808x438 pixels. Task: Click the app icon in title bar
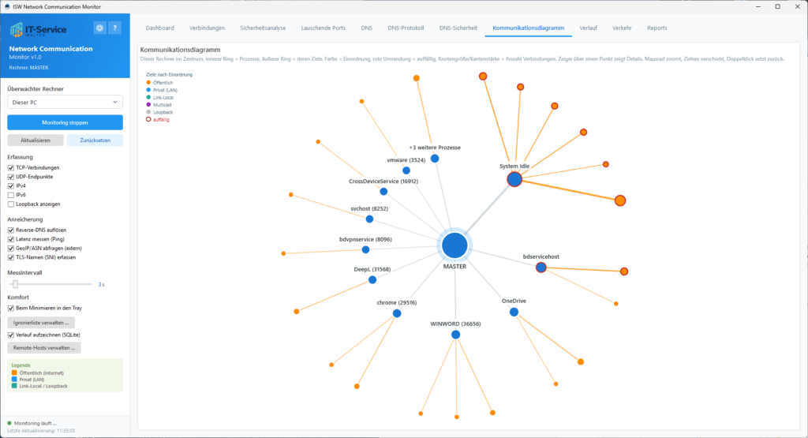(7, 6)
